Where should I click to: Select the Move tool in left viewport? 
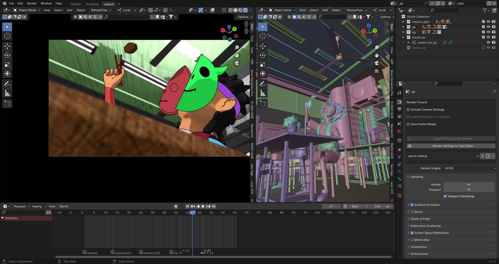point(7,46)
